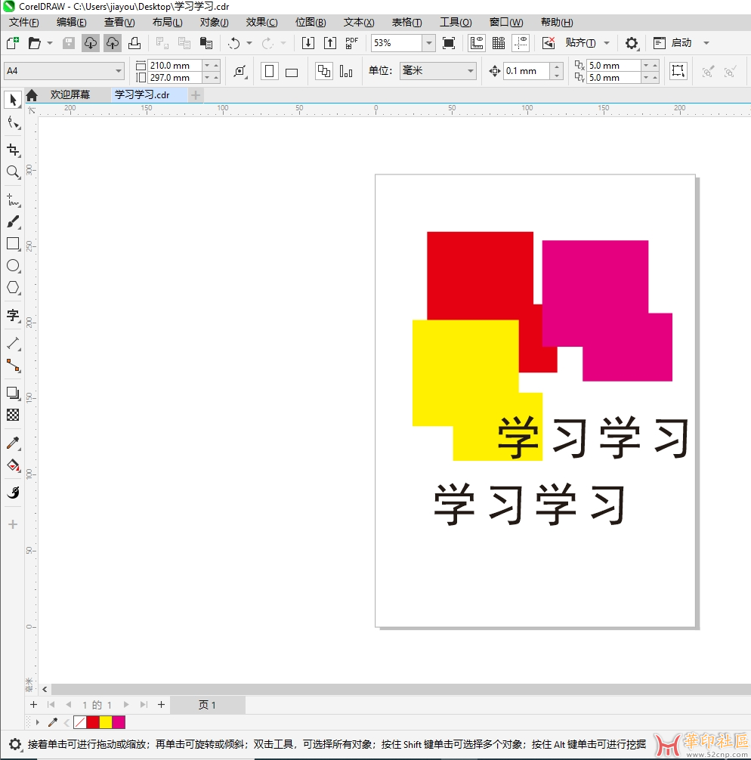Open the 贴齐 snap options dropdown

[x=605, y=42]
